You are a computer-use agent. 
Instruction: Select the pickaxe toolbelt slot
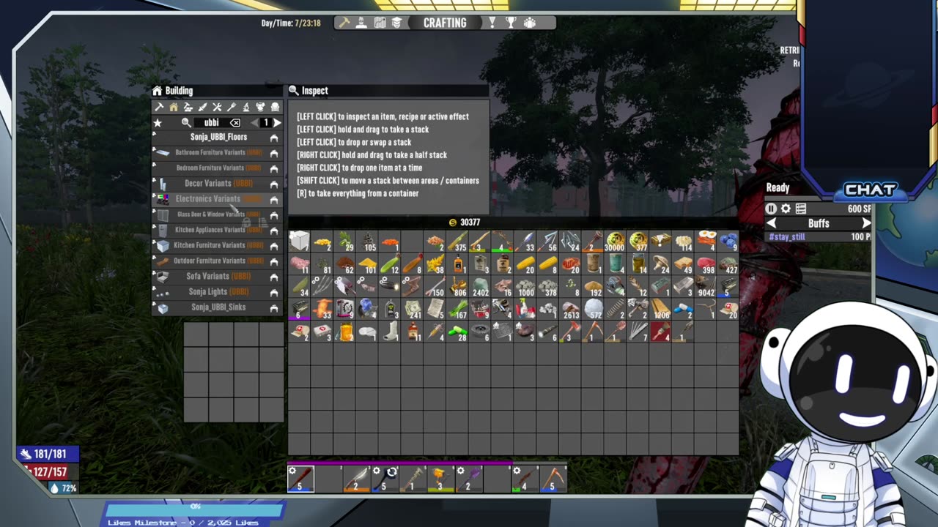tap(552, 479)
